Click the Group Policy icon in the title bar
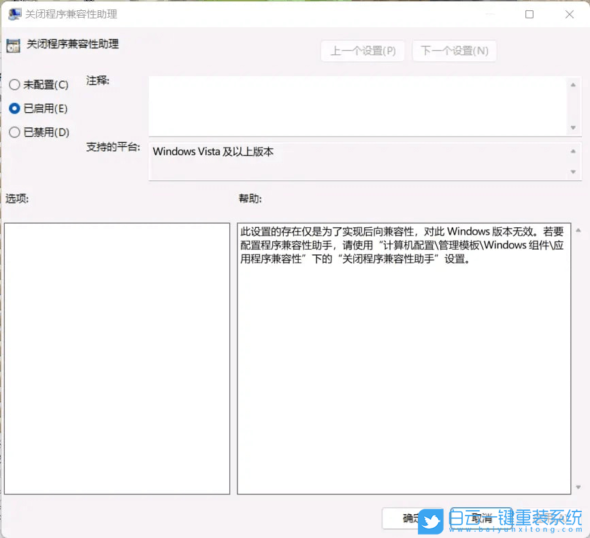The image size is (590, 538). pos(14,14)
